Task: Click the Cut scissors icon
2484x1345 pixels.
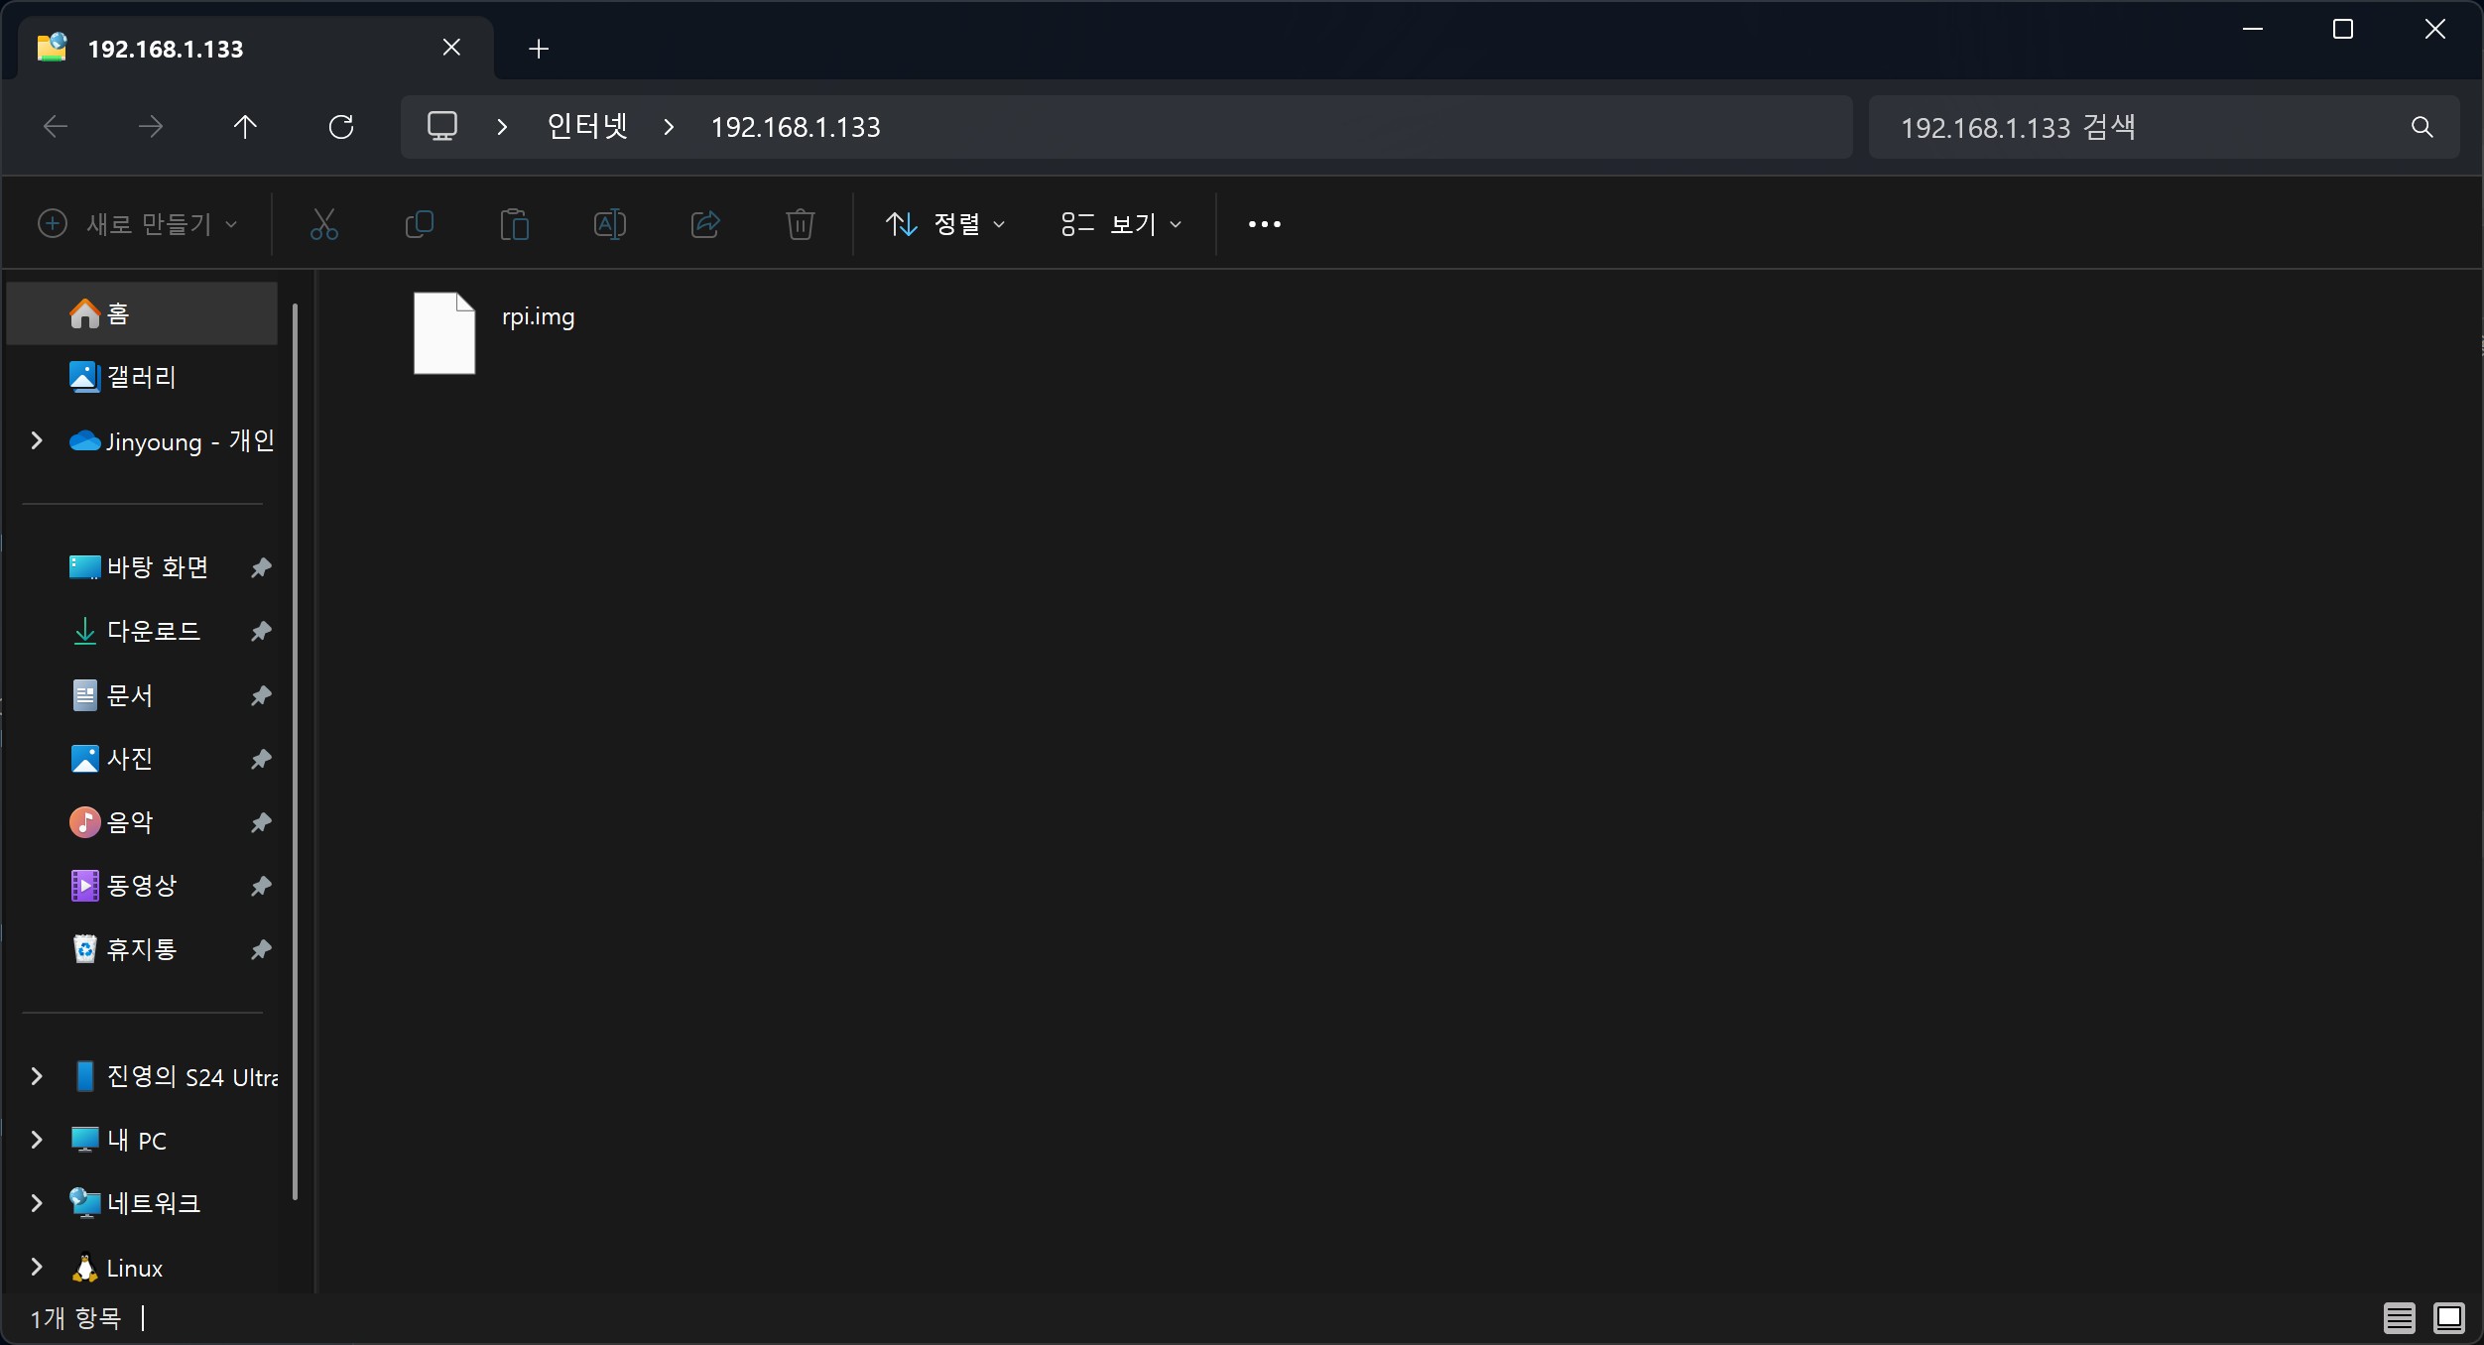Action: pos(324,224)
